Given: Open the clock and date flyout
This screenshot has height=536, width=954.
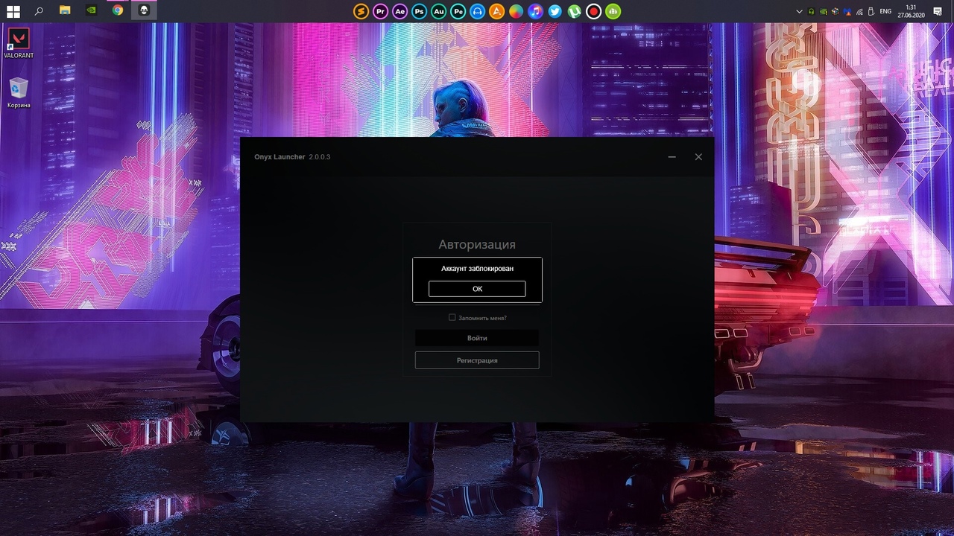Looking at the screenshot, I should point(911,11).
